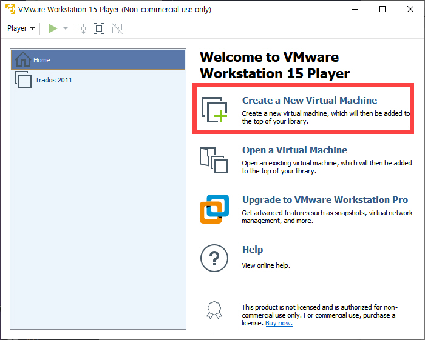Image resolution: width=425 pixels, height=340 pixels.
Task: Click Open a Virtual Machine link
Action: tap(294, 150)
